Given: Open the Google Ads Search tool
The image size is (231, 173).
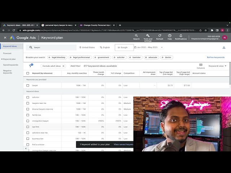Looking at the screenshot, I should point(136,37).
